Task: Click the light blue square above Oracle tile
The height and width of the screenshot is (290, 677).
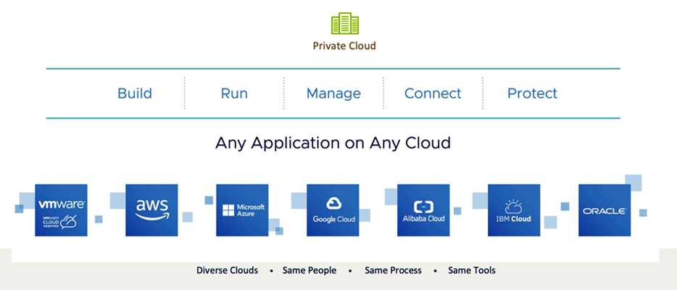Action: pyautogui.click(x=634, y=182)
